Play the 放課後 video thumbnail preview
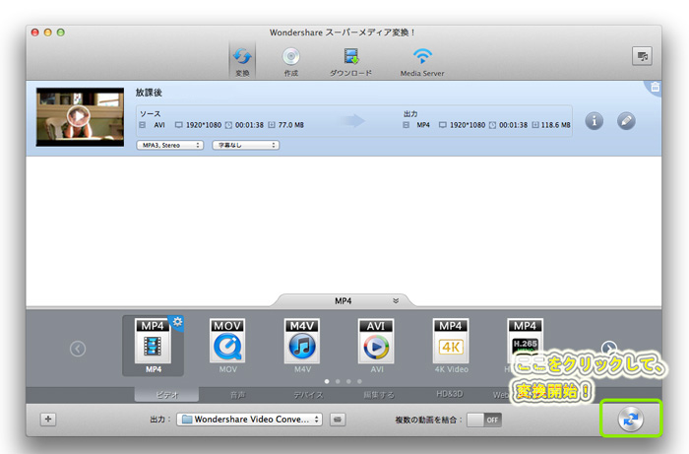Screen dimensions: 689x454 (x=78, y=115)
